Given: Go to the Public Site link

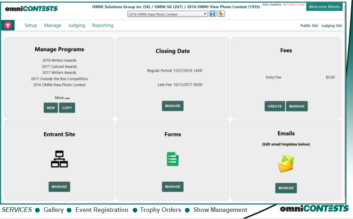Looking at the screenshot, I should pos(309,25).
